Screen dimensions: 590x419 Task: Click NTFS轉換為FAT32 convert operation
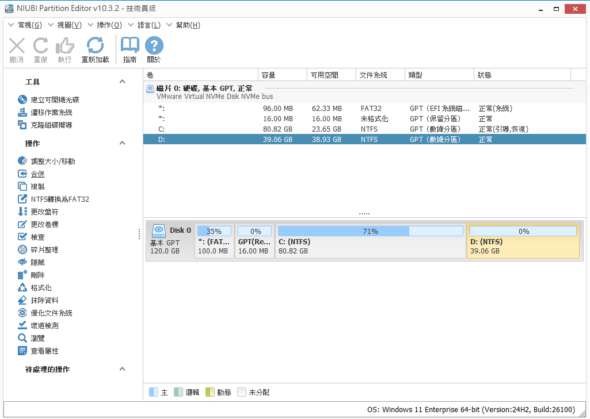coord(54,199)
